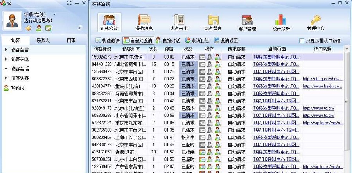Open 漫游消息 roaming messages

tap(144, 22)
